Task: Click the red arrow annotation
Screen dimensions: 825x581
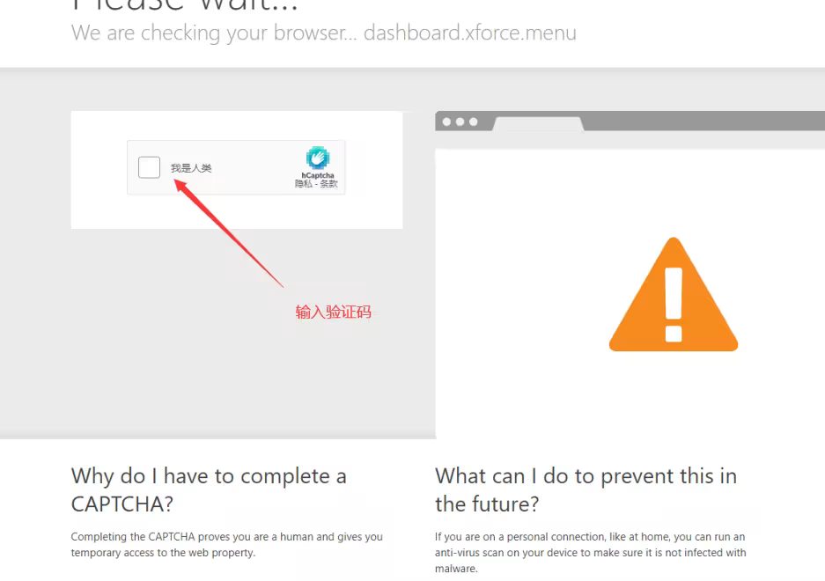Action: pos(228,232)
